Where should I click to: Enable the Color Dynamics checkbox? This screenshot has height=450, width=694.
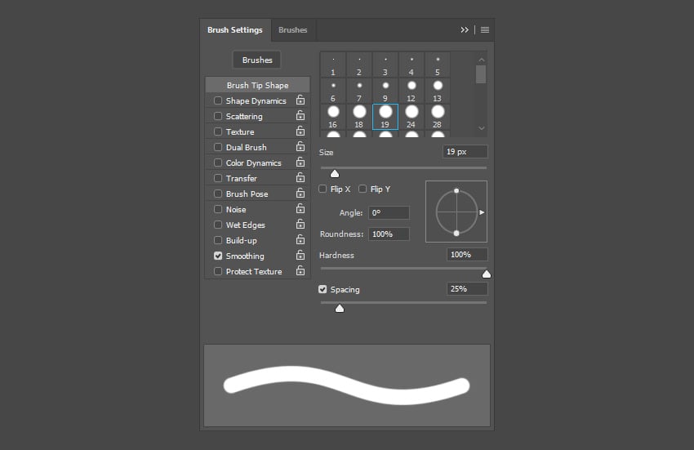click(x=218, y=163)
